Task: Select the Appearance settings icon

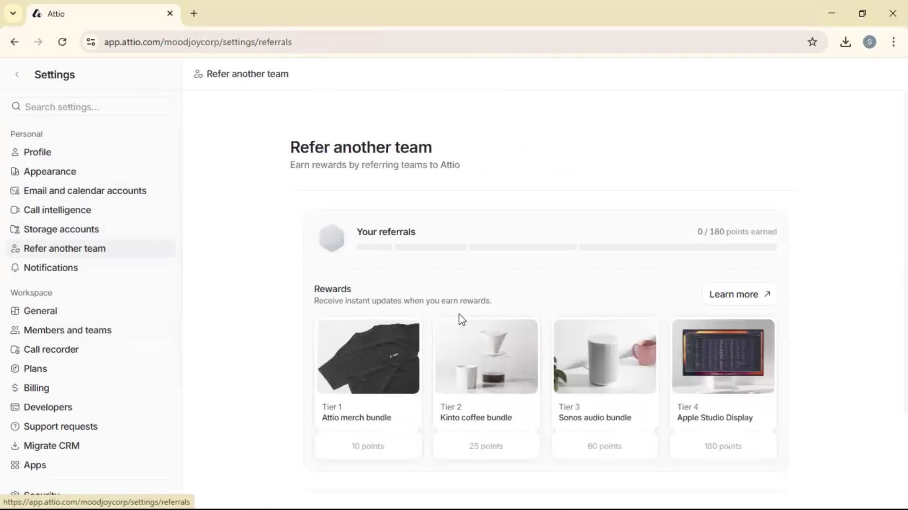Action: [16, 171]
